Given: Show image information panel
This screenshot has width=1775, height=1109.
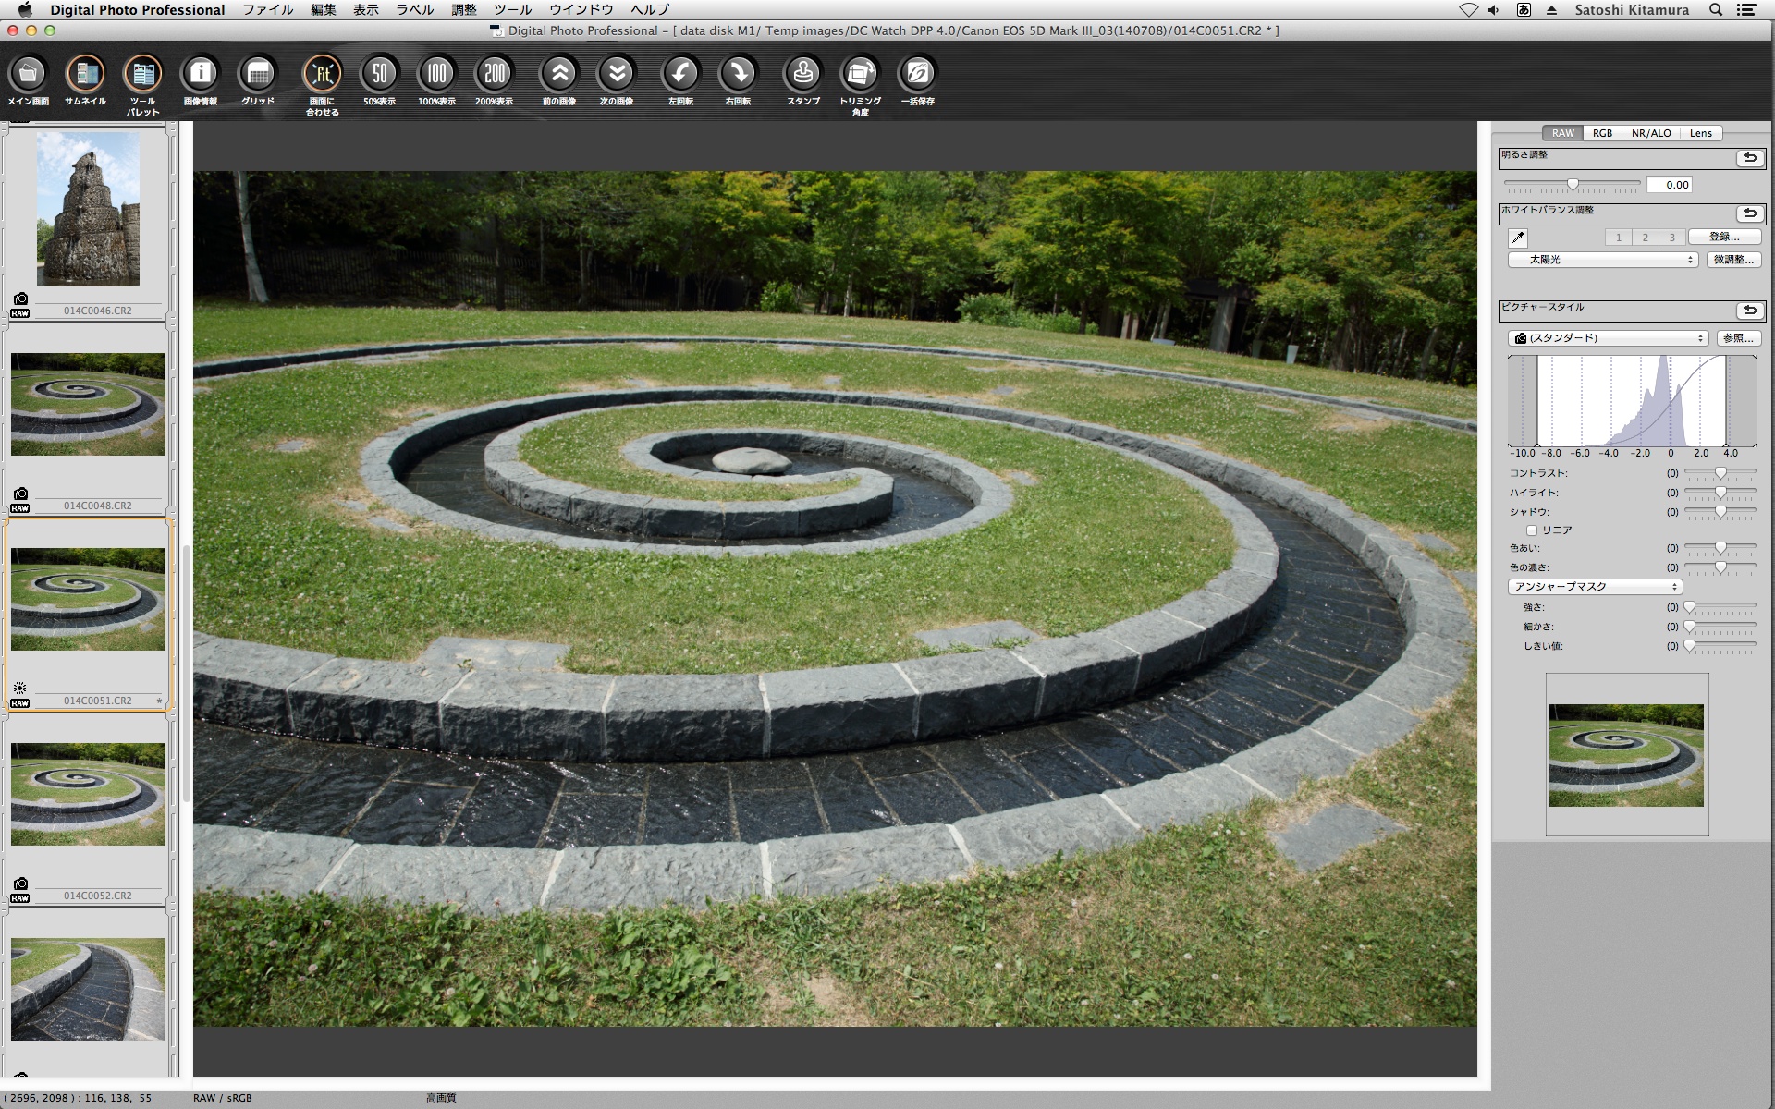Looking at the screenshot, I should 201,75.
